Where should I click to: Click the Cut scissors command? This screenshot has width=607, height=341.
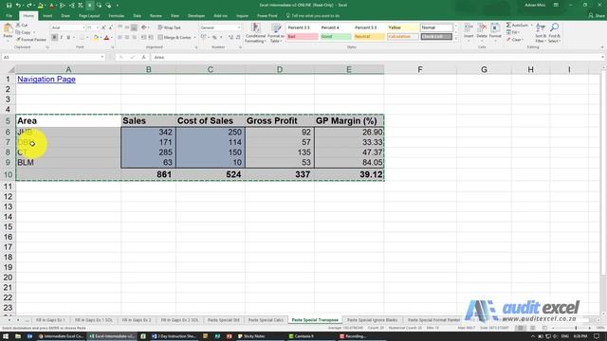click(x=22, y=26)
